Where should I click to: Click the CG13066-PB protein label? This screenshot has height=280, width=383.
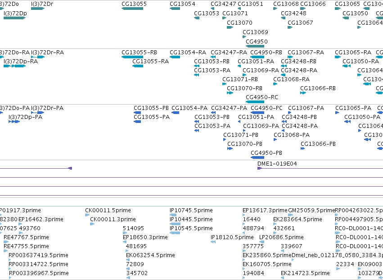pyautogui.click(x=318, y=144)
